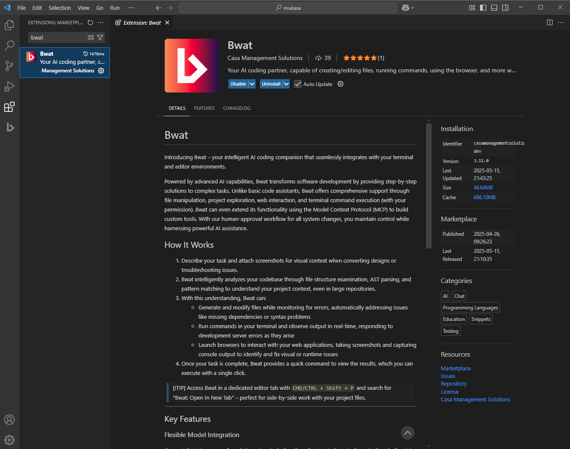Click the mukasa command center search box

coord(288,8)
